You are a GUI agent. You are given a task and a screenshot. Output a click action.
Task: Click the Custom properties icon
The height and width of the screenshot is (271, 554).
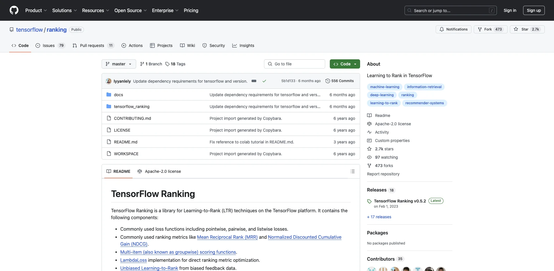(x=369, y=141)
